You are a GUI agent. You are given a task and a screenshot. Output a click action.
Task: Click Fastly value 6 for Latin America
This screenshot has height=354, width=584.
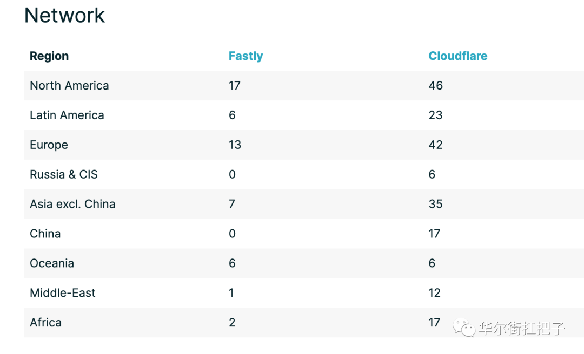coord(232,115)
